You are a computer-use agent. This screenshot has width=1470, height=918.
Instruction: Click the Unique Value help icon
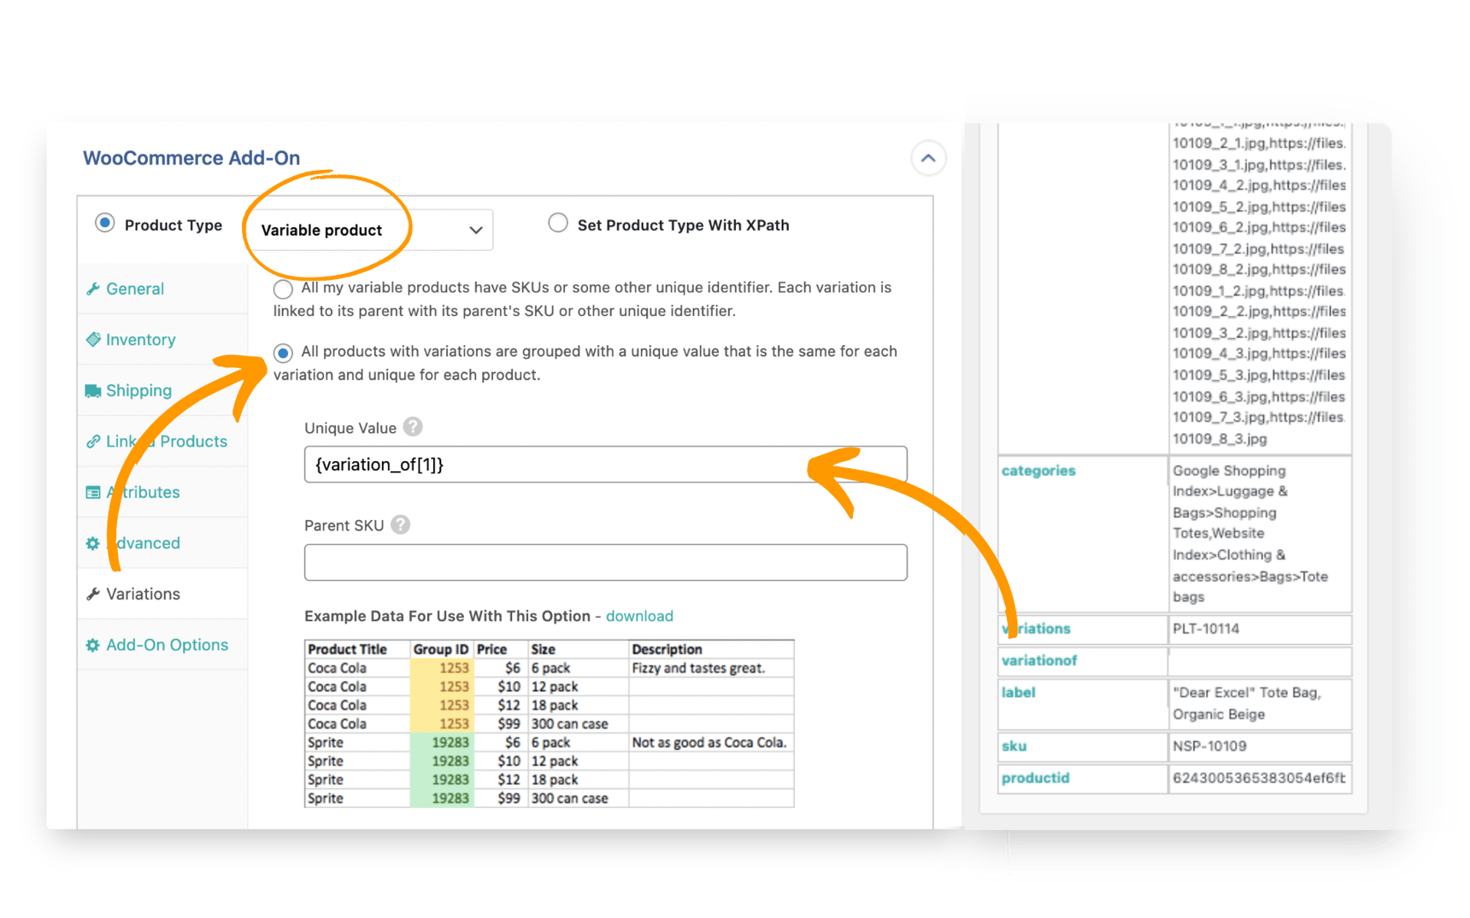tap(411, 427)
